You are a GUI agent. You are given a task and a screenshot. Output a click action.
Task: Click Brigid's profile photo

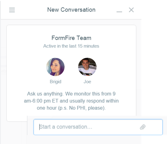point(55,67)
